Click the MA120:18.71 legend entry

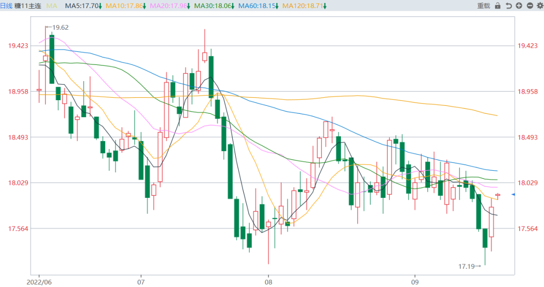click(x=304, y=6)
